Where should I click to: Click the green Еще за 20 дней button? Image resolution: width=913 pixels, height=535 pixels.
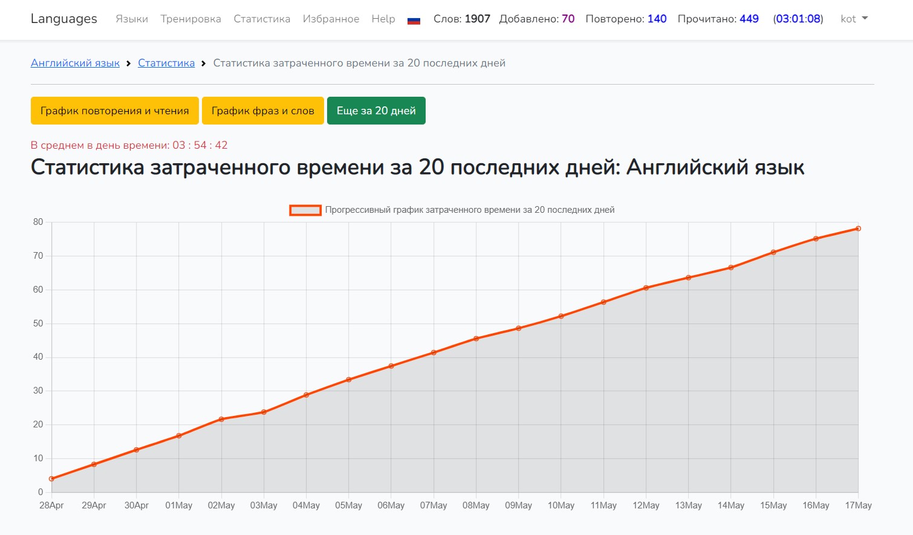click(376, 111)
